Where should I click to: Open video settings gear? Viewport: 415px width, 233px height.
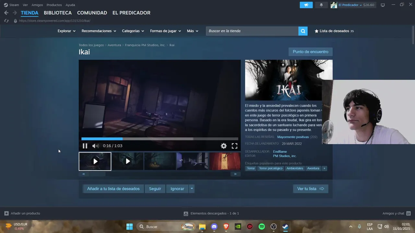coord(224,146)
